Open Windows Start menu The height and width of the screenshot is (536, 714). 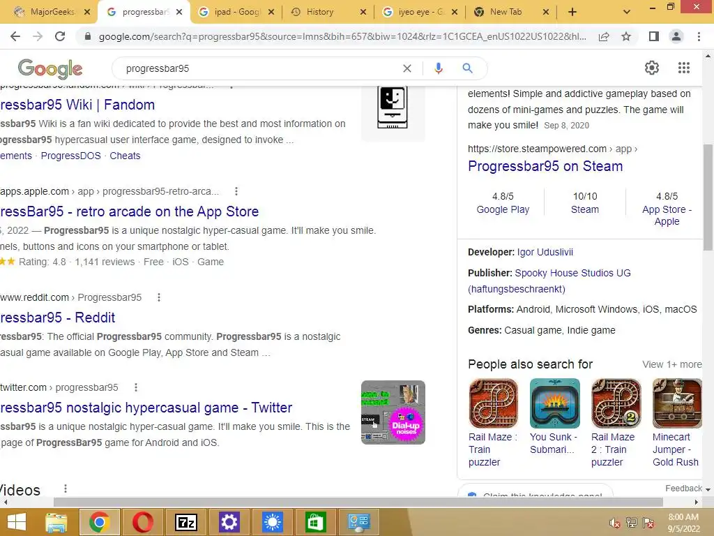17,522
